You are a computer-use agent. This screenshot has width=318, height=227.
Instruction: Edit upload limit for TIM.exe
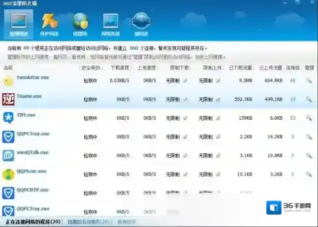(218, 118)
